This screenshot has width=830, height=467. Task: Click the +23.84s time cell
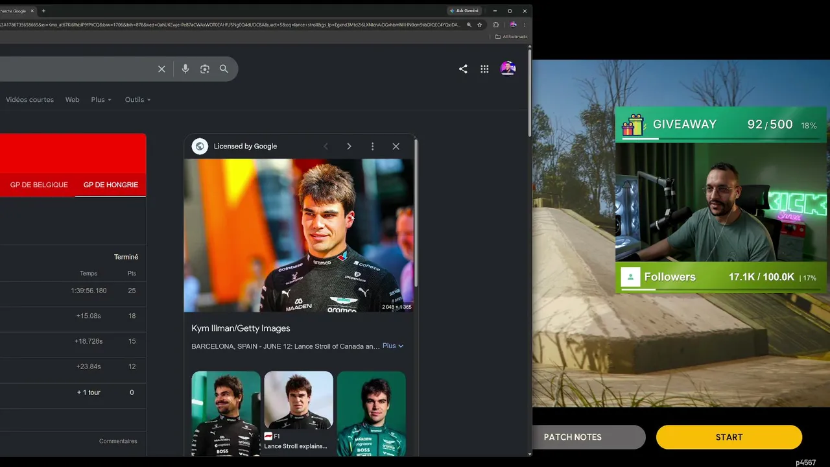[x=89, y=366]
